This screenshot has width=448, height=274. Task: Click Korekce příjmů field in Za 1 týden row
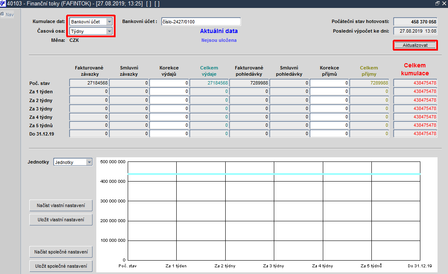tap(329, 91)
